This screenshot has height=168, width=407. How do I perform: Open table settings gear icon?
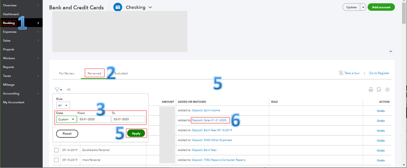pos(387,90)
